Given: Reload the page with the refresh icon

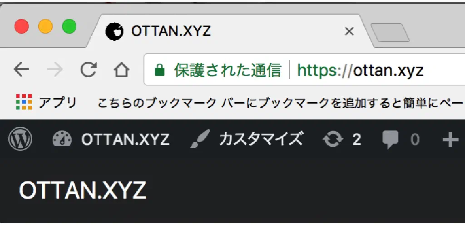Looking at the screenshot, I should (89, 70).
